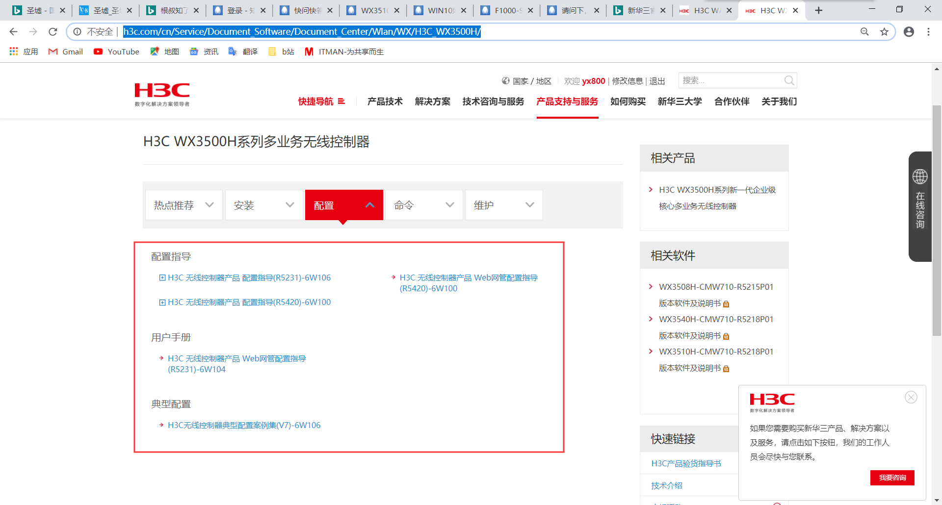The height and width of the screenshot is (505, 942).
Task: Open the 产品技术 menu
Action: point(385,101)
